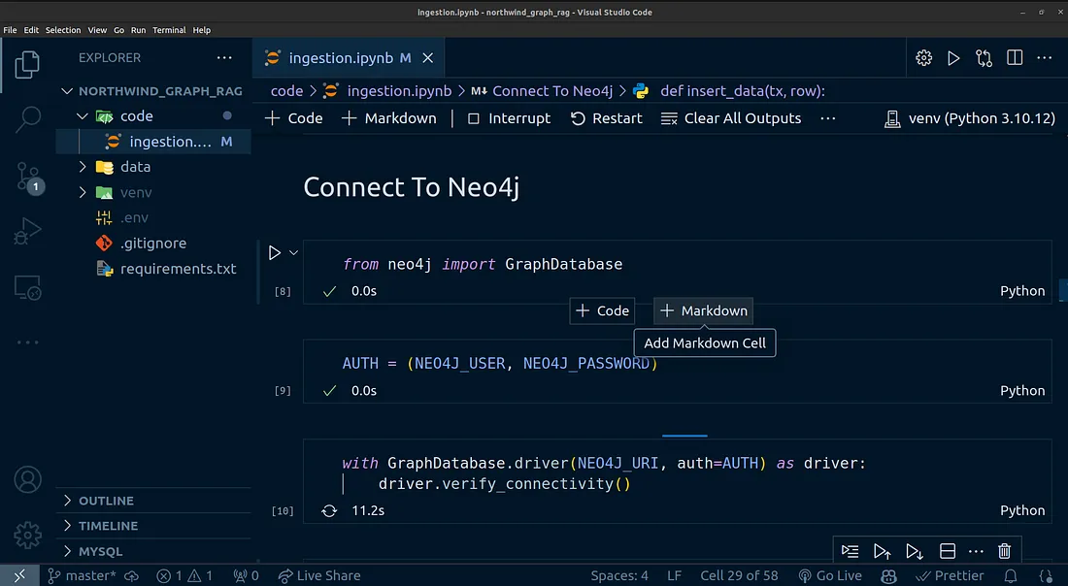Run all cells with title bar play icon

point(953,58)
